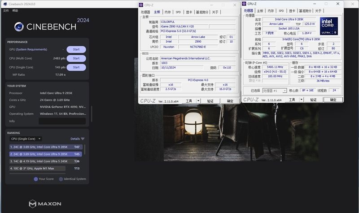Switch to 处理器 tab in left CPU-Z window
The height and width of the screenshot is (213, 359).
coord(145,12)
